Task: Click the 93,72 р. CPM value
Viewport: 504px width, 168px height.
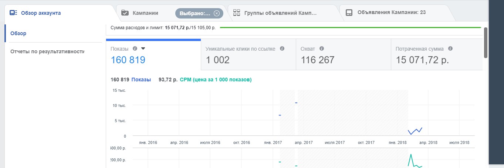Action: point(168,80)
